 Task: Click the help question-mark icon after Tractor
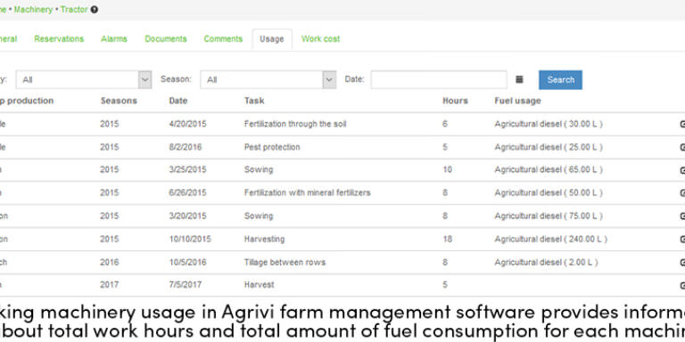pyautogui.click(x=95, y=10)
